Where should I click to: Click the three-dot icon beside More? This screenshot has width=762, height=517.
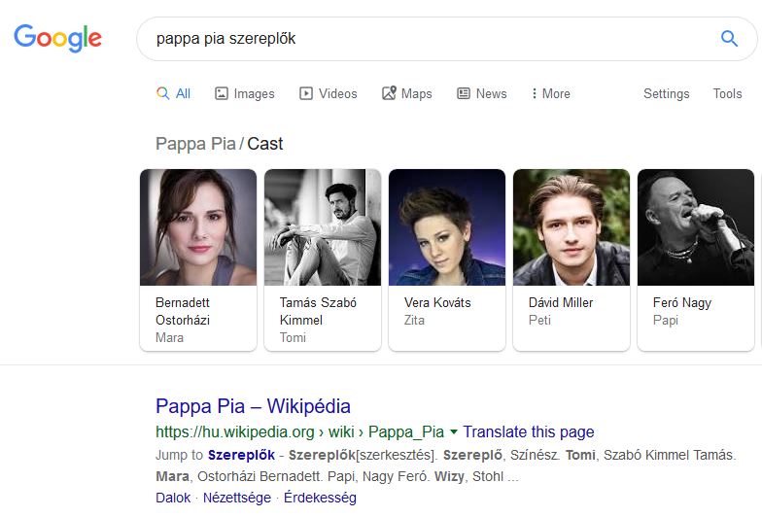tap(535, 93)
